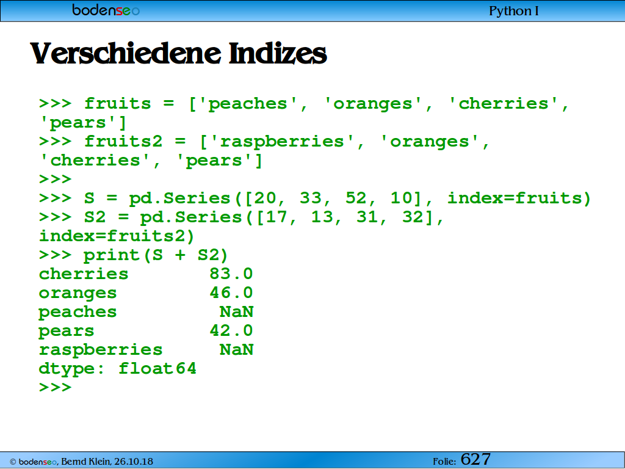
Task: Click the 'S = pd.Series([20, 33, 52, 10]' line
Action: tap(314, 198)
